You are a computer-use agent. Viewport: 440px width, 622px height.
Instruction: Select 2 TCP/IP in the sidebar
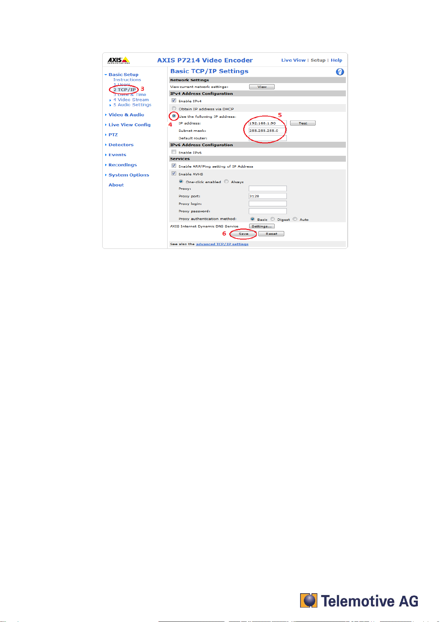(124, 90)
